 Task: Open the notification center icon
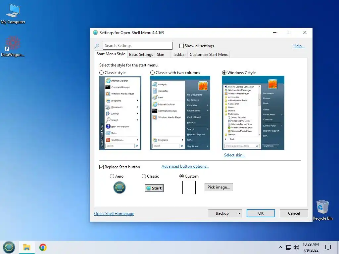click(328, 247)
